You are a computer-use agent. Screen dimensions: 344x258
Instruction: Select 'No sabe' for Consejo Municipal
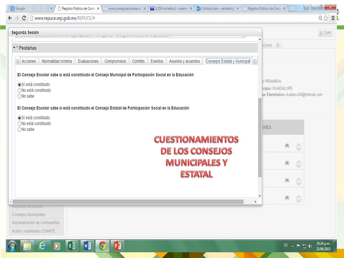point(19,96)
